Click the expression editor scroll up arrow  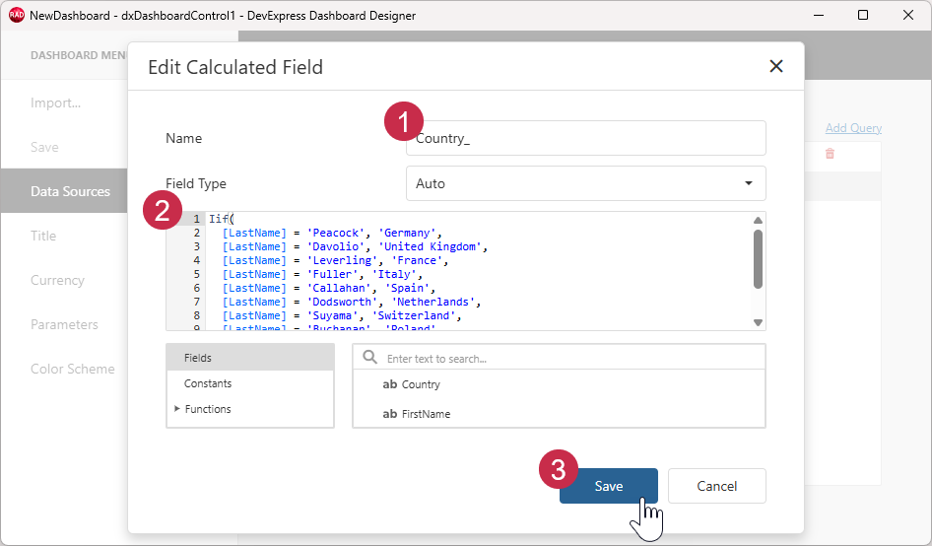(x=758, y=220)
